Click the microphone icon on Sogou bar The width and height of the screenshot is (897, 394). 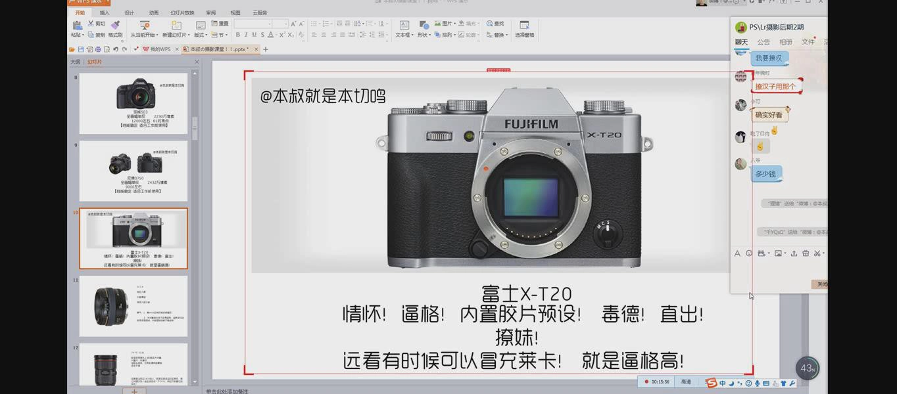pos(757,383)
